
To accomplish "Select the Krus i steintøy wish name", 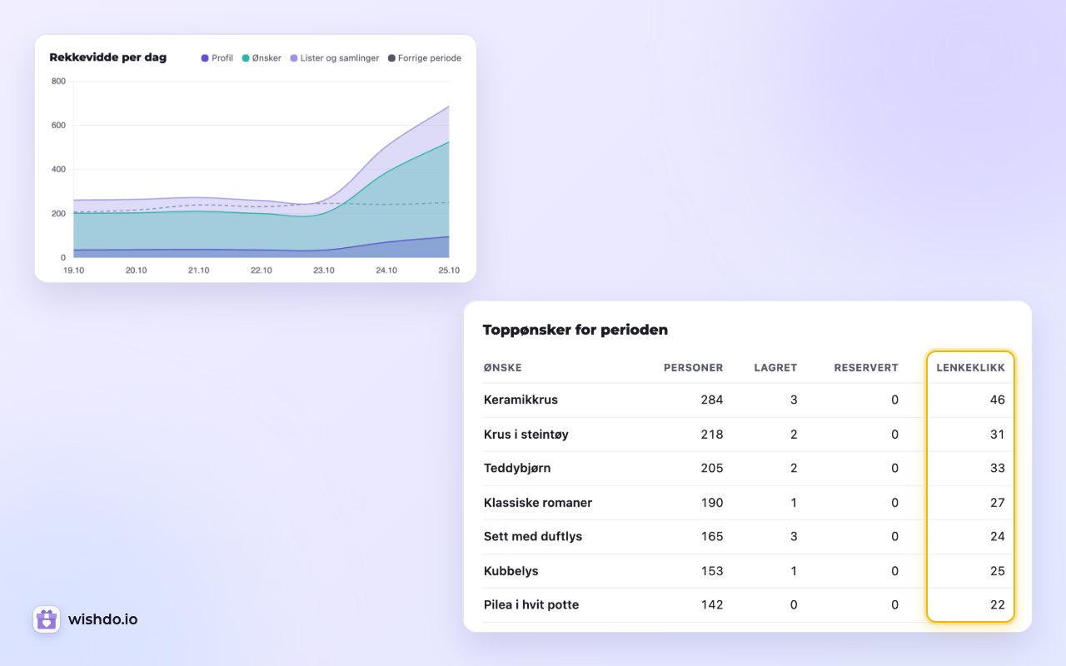I will (526, 435).
